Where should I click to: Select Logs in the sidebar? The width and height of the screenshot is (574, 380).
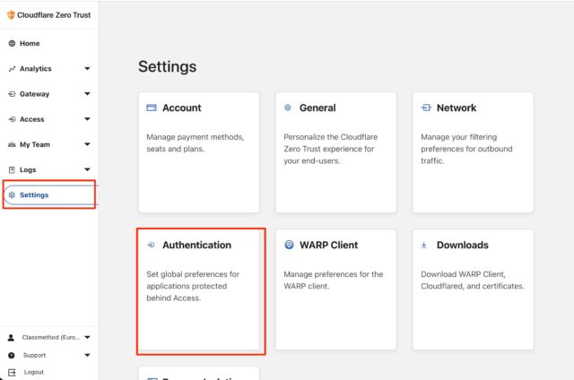click(28, 169)
